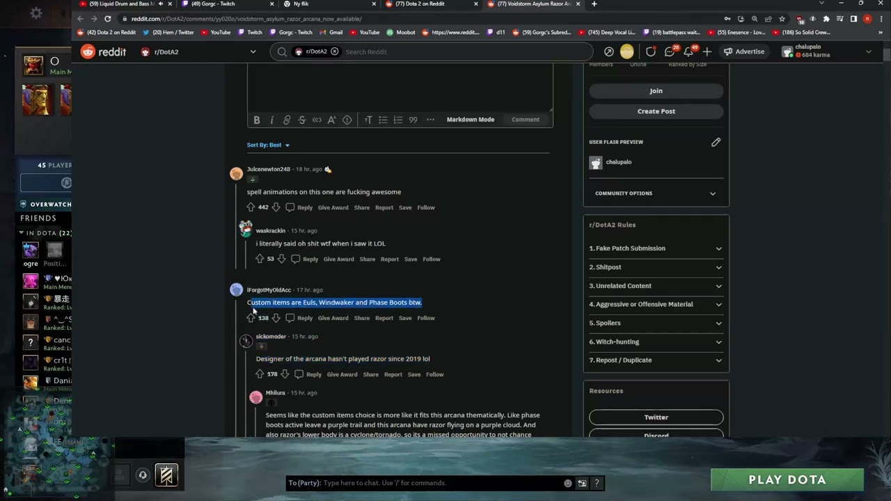Open the Twitter resource link

pyautogui.click(x=656, y=417)
